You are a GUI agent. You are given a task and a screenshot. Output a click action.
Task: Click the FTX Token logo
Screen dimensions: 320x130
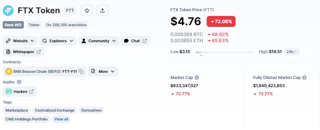[x=8, y=11]
